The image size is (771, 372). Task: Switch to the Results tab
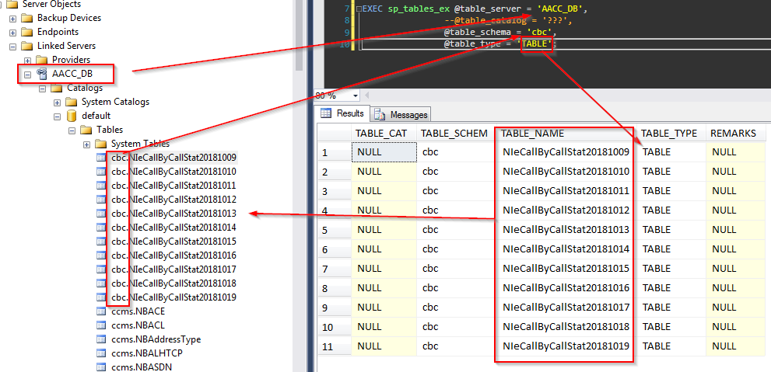pyautogui.click(x=343, y=113)
